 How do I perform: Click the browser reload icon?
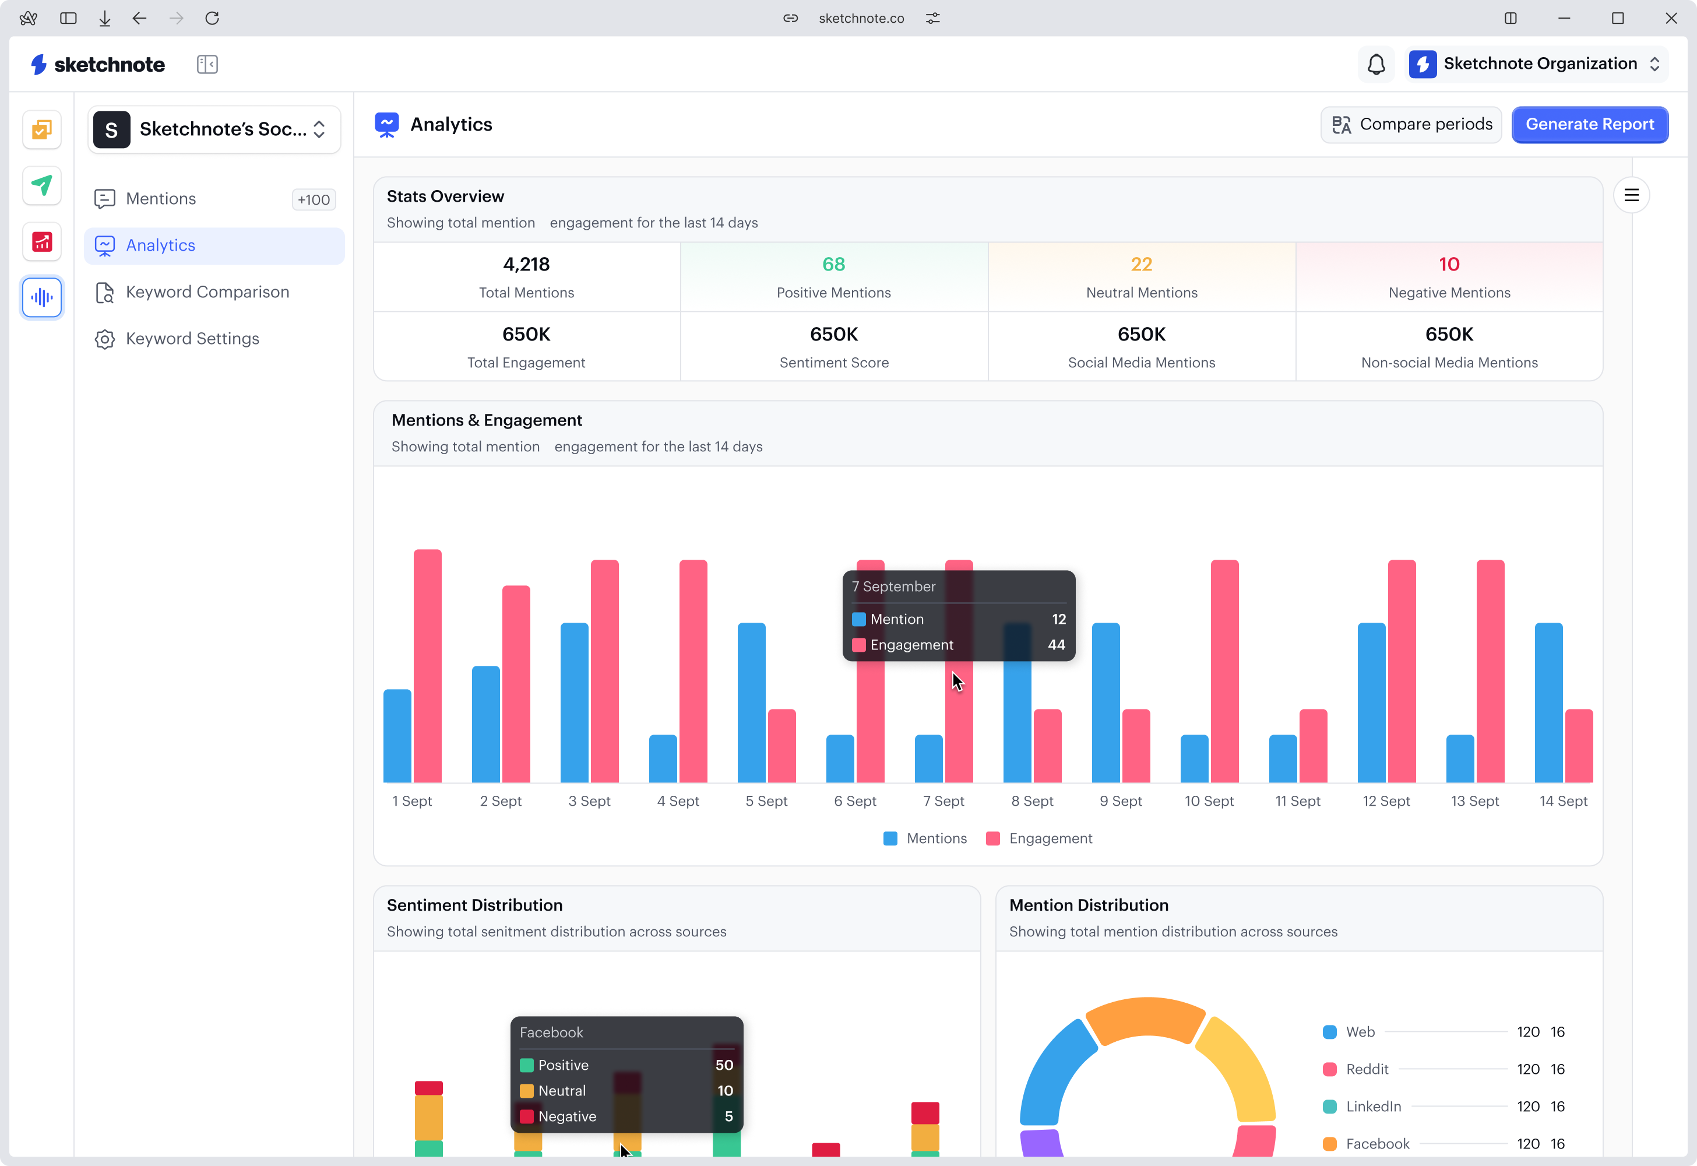click(x=213, y=18)
